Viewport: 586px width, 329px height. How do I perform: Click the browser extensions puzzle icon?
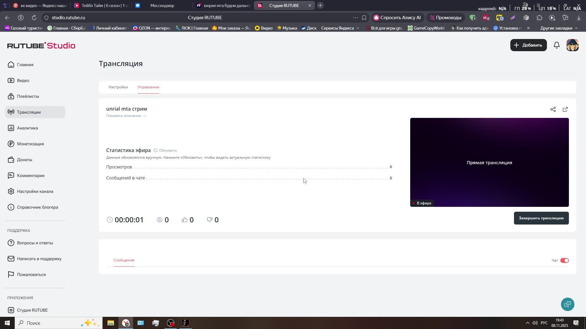coord(539,18)
